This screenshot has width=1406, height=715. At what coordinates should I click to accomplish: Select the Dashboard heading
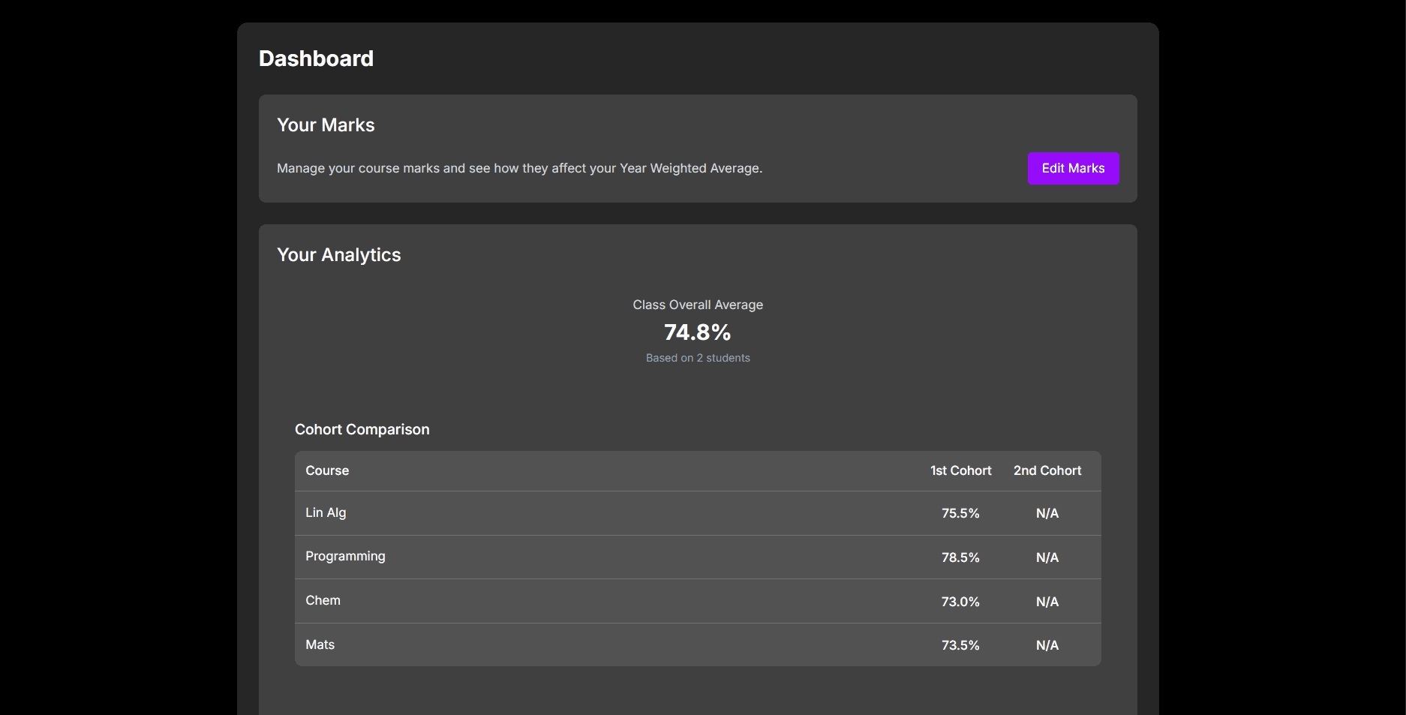pyautogui.click(x=316, y=59)
